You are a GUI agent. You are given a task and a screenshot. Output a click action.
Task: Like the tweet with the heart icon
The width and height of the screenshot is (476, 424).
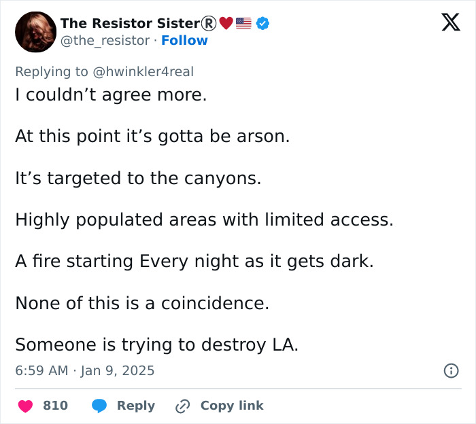click(25, 406)
